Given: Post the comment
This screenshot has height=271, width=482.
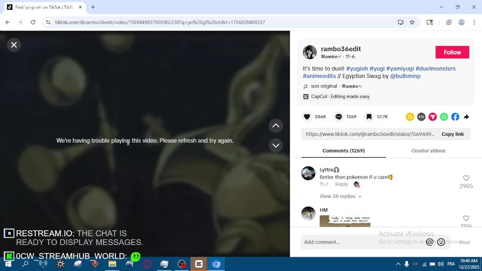Looking at the screenshot, I should [465, 242].
